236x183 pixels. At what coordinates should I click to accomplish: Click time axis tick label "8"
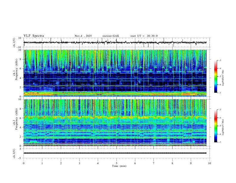(x=172, y=163)
